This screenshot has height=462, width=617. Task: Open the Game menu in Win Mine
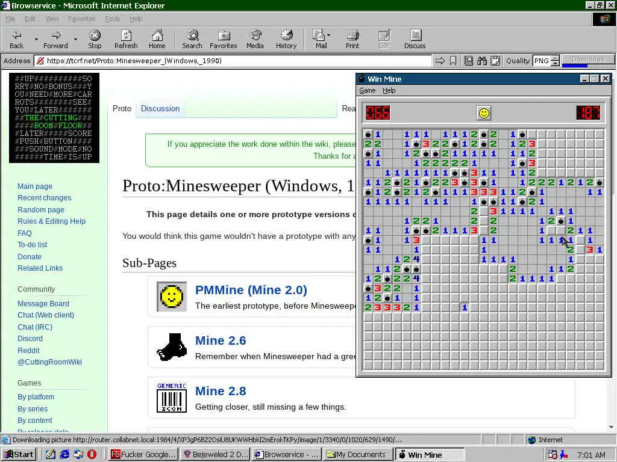pos(368,90)
